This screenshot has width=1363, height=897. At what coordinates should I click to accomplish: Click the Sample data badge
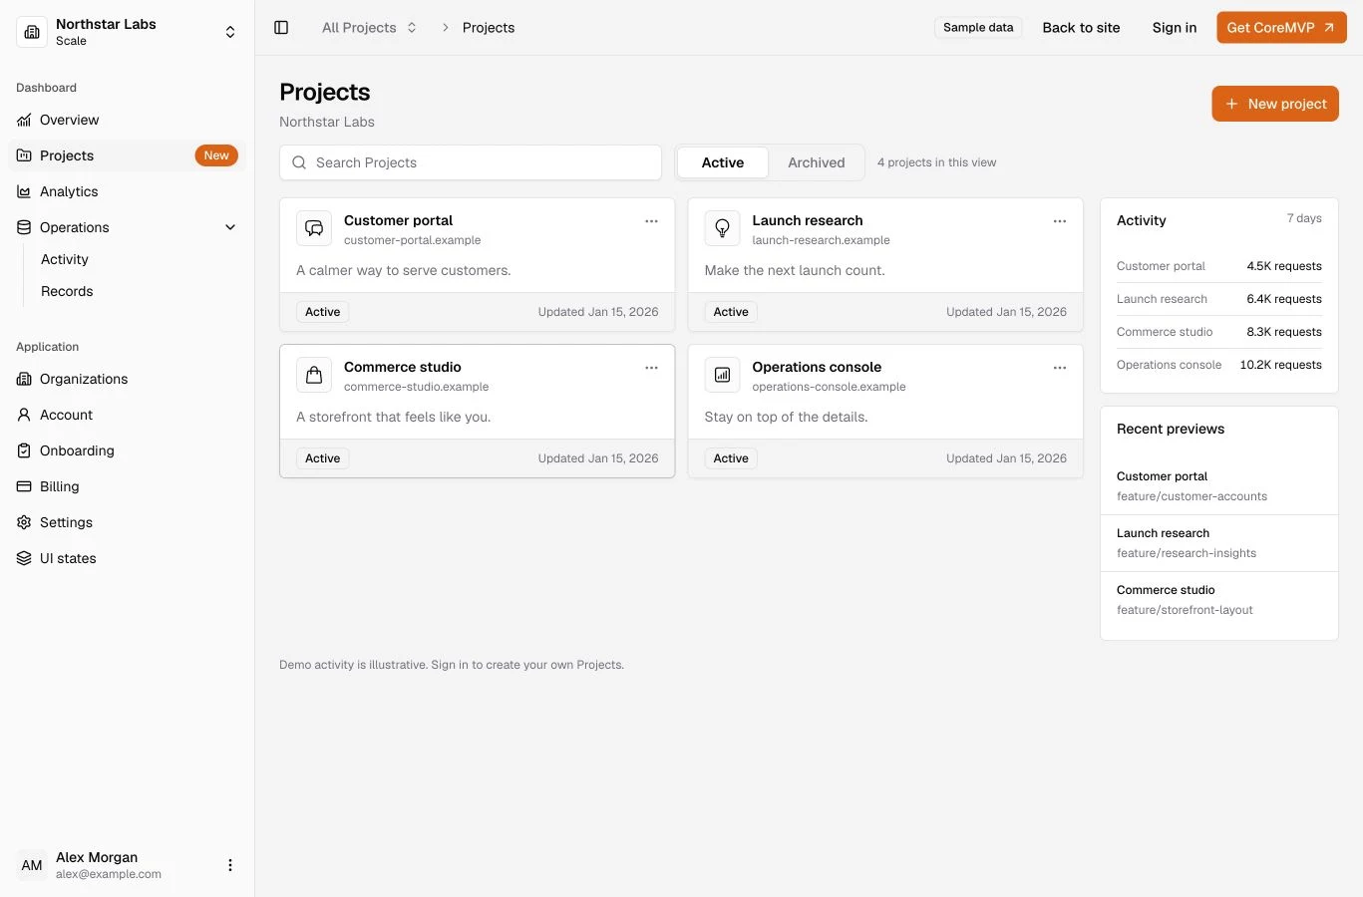(x=978, y=28)
